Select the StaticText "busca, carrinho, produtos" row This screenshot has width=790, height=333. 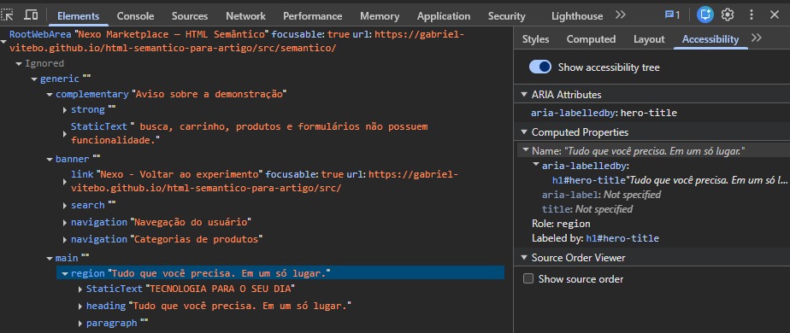pos(249,133)
